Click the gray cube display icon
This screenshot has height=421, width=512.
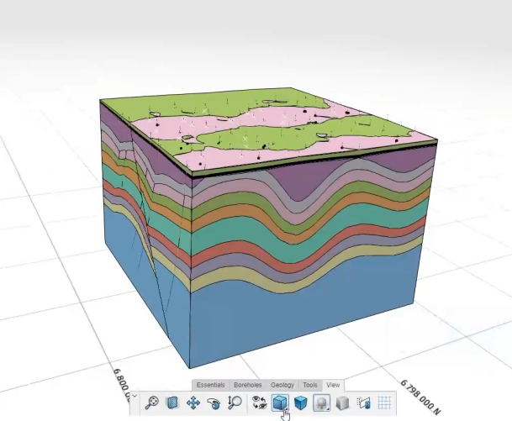click(343, 403)
